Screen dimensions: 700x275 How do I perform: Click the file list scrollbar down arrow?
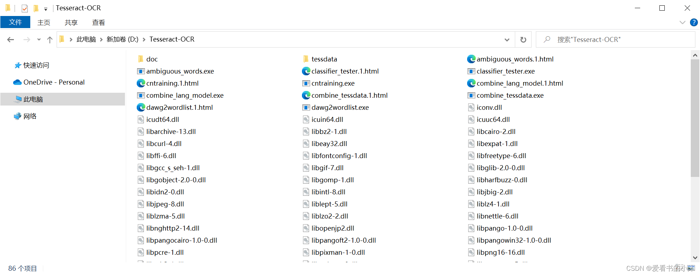coord(695,258)
